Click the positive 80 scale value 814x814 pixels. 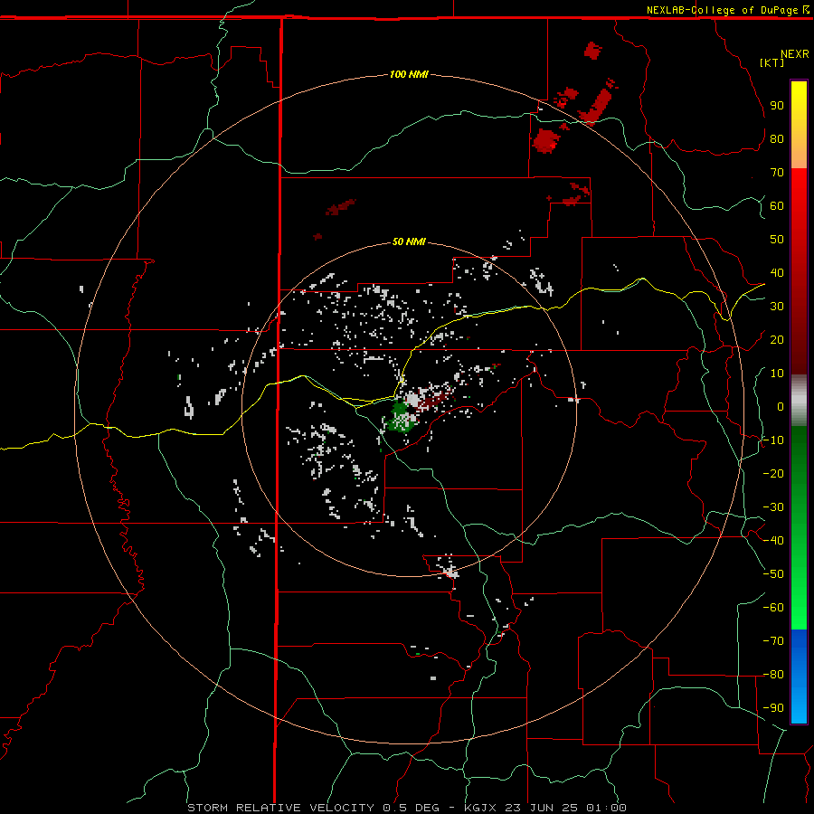coord(777,138)
